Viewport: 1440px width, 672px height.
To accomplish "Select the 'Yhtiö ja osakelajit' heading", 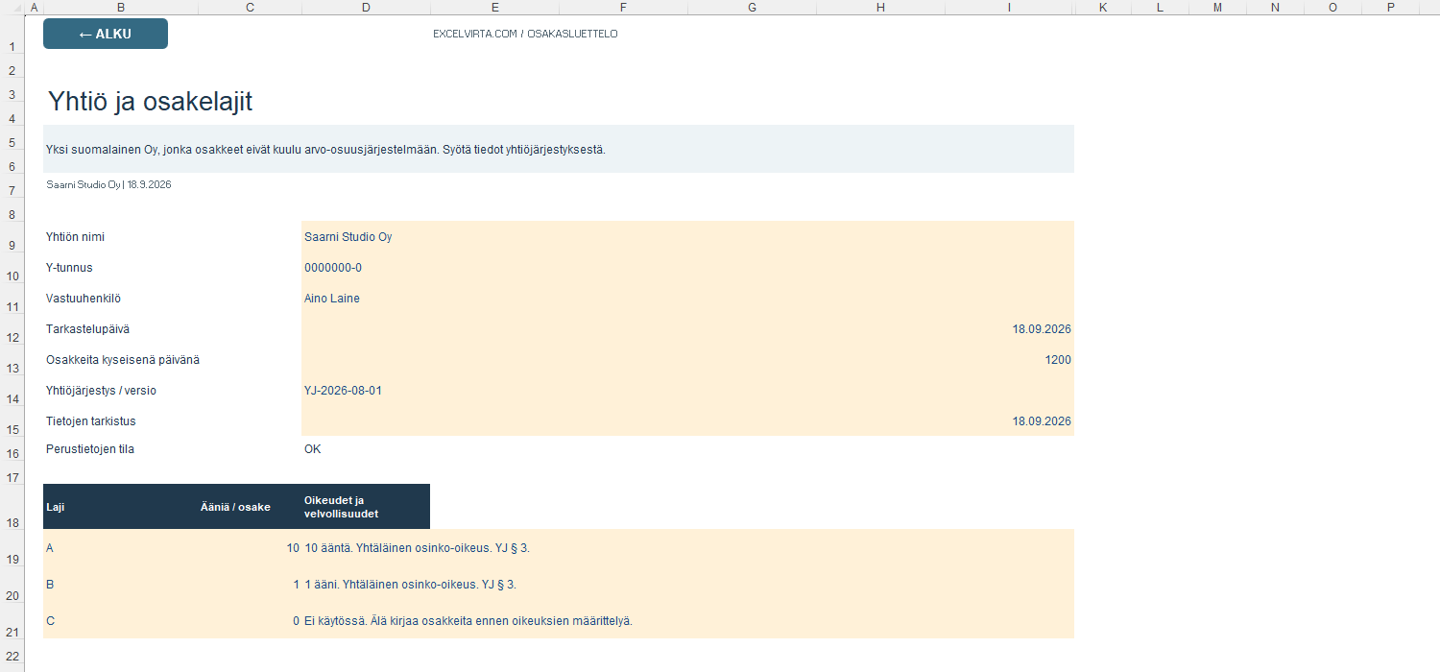I will point(150,102).
